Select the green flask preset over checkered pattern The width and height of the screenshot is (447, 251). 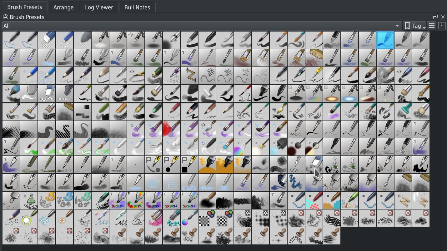click(29, 200)
